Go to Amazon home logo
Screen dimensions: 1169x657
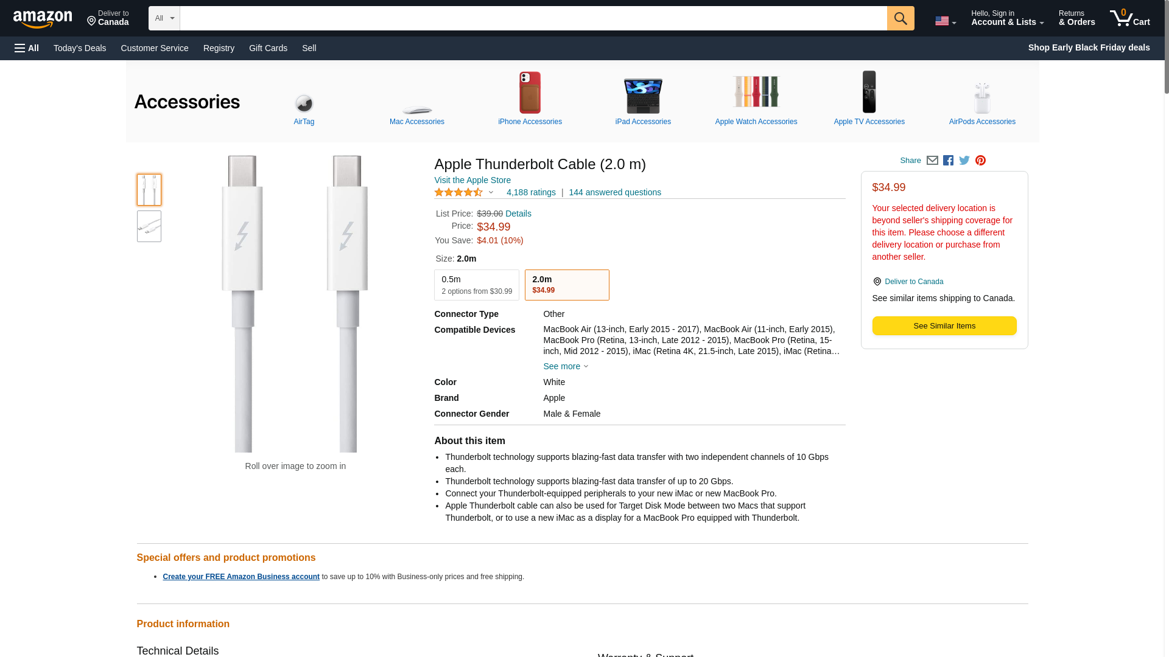[x=43, y=19]
